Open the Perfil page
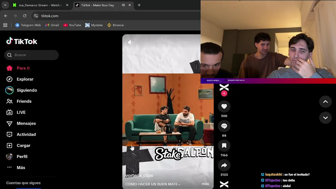Viewport: 336px width, 189px height. pyautogui.click(x=22, y=156)
